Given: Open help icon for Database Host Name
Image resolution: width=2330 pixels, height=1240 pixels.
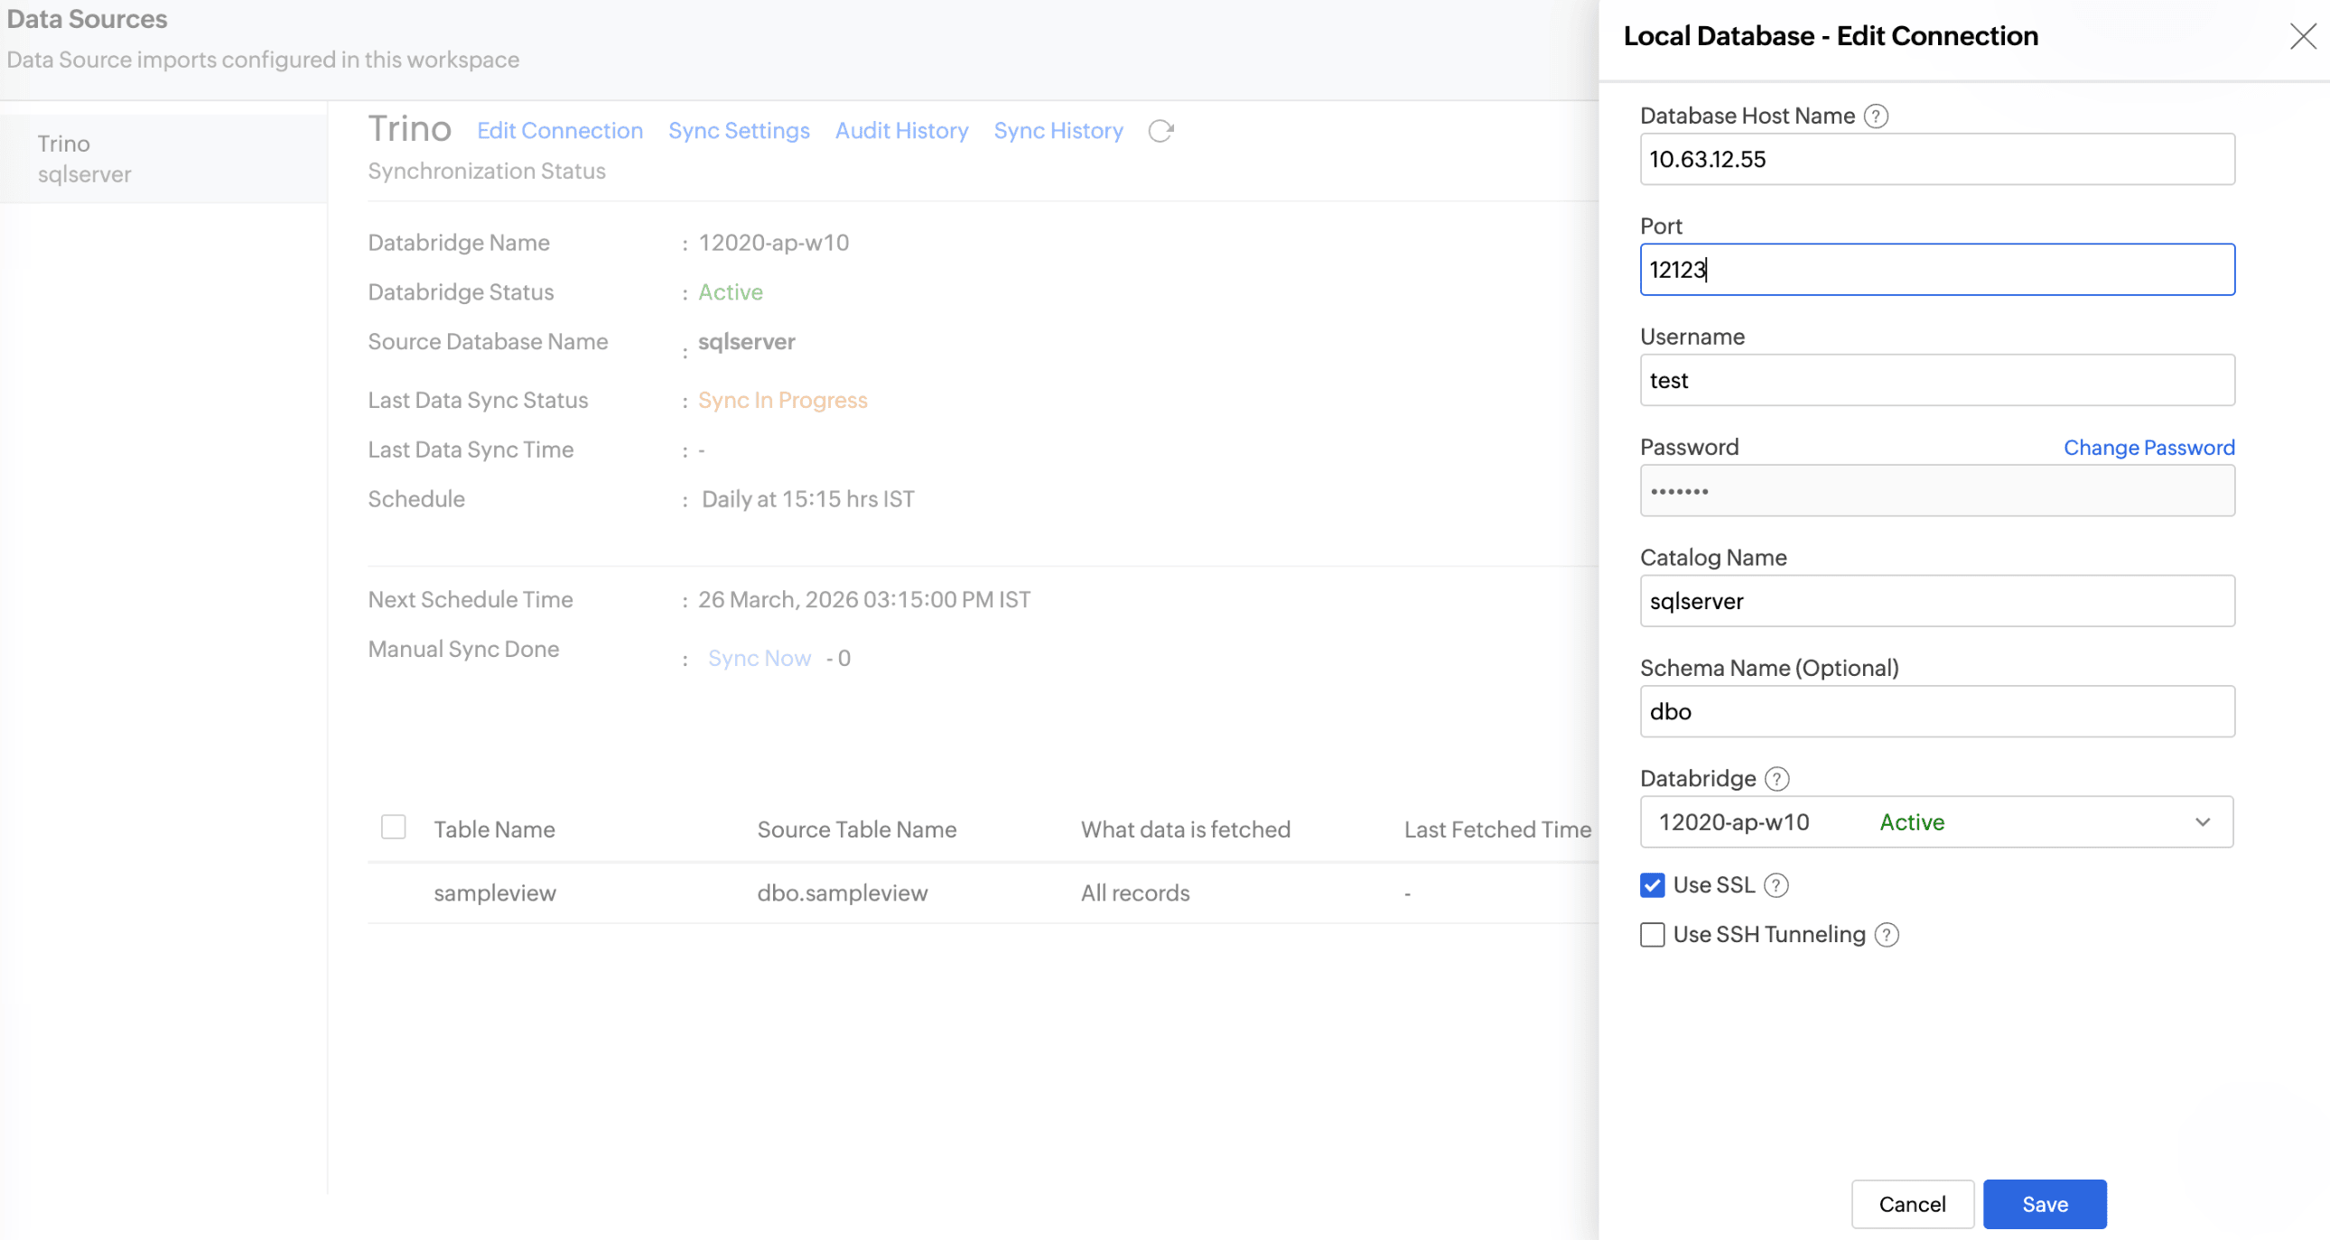Looking at the screenshot, I should [1876, 116].
